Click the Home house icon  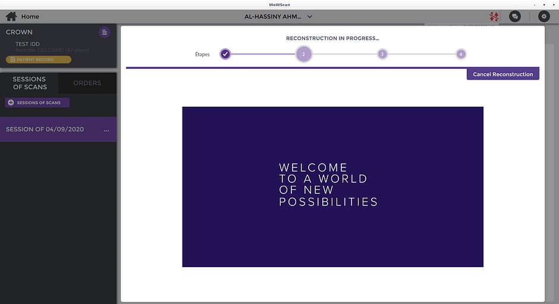pyautogui.click(x=11, y=17)
